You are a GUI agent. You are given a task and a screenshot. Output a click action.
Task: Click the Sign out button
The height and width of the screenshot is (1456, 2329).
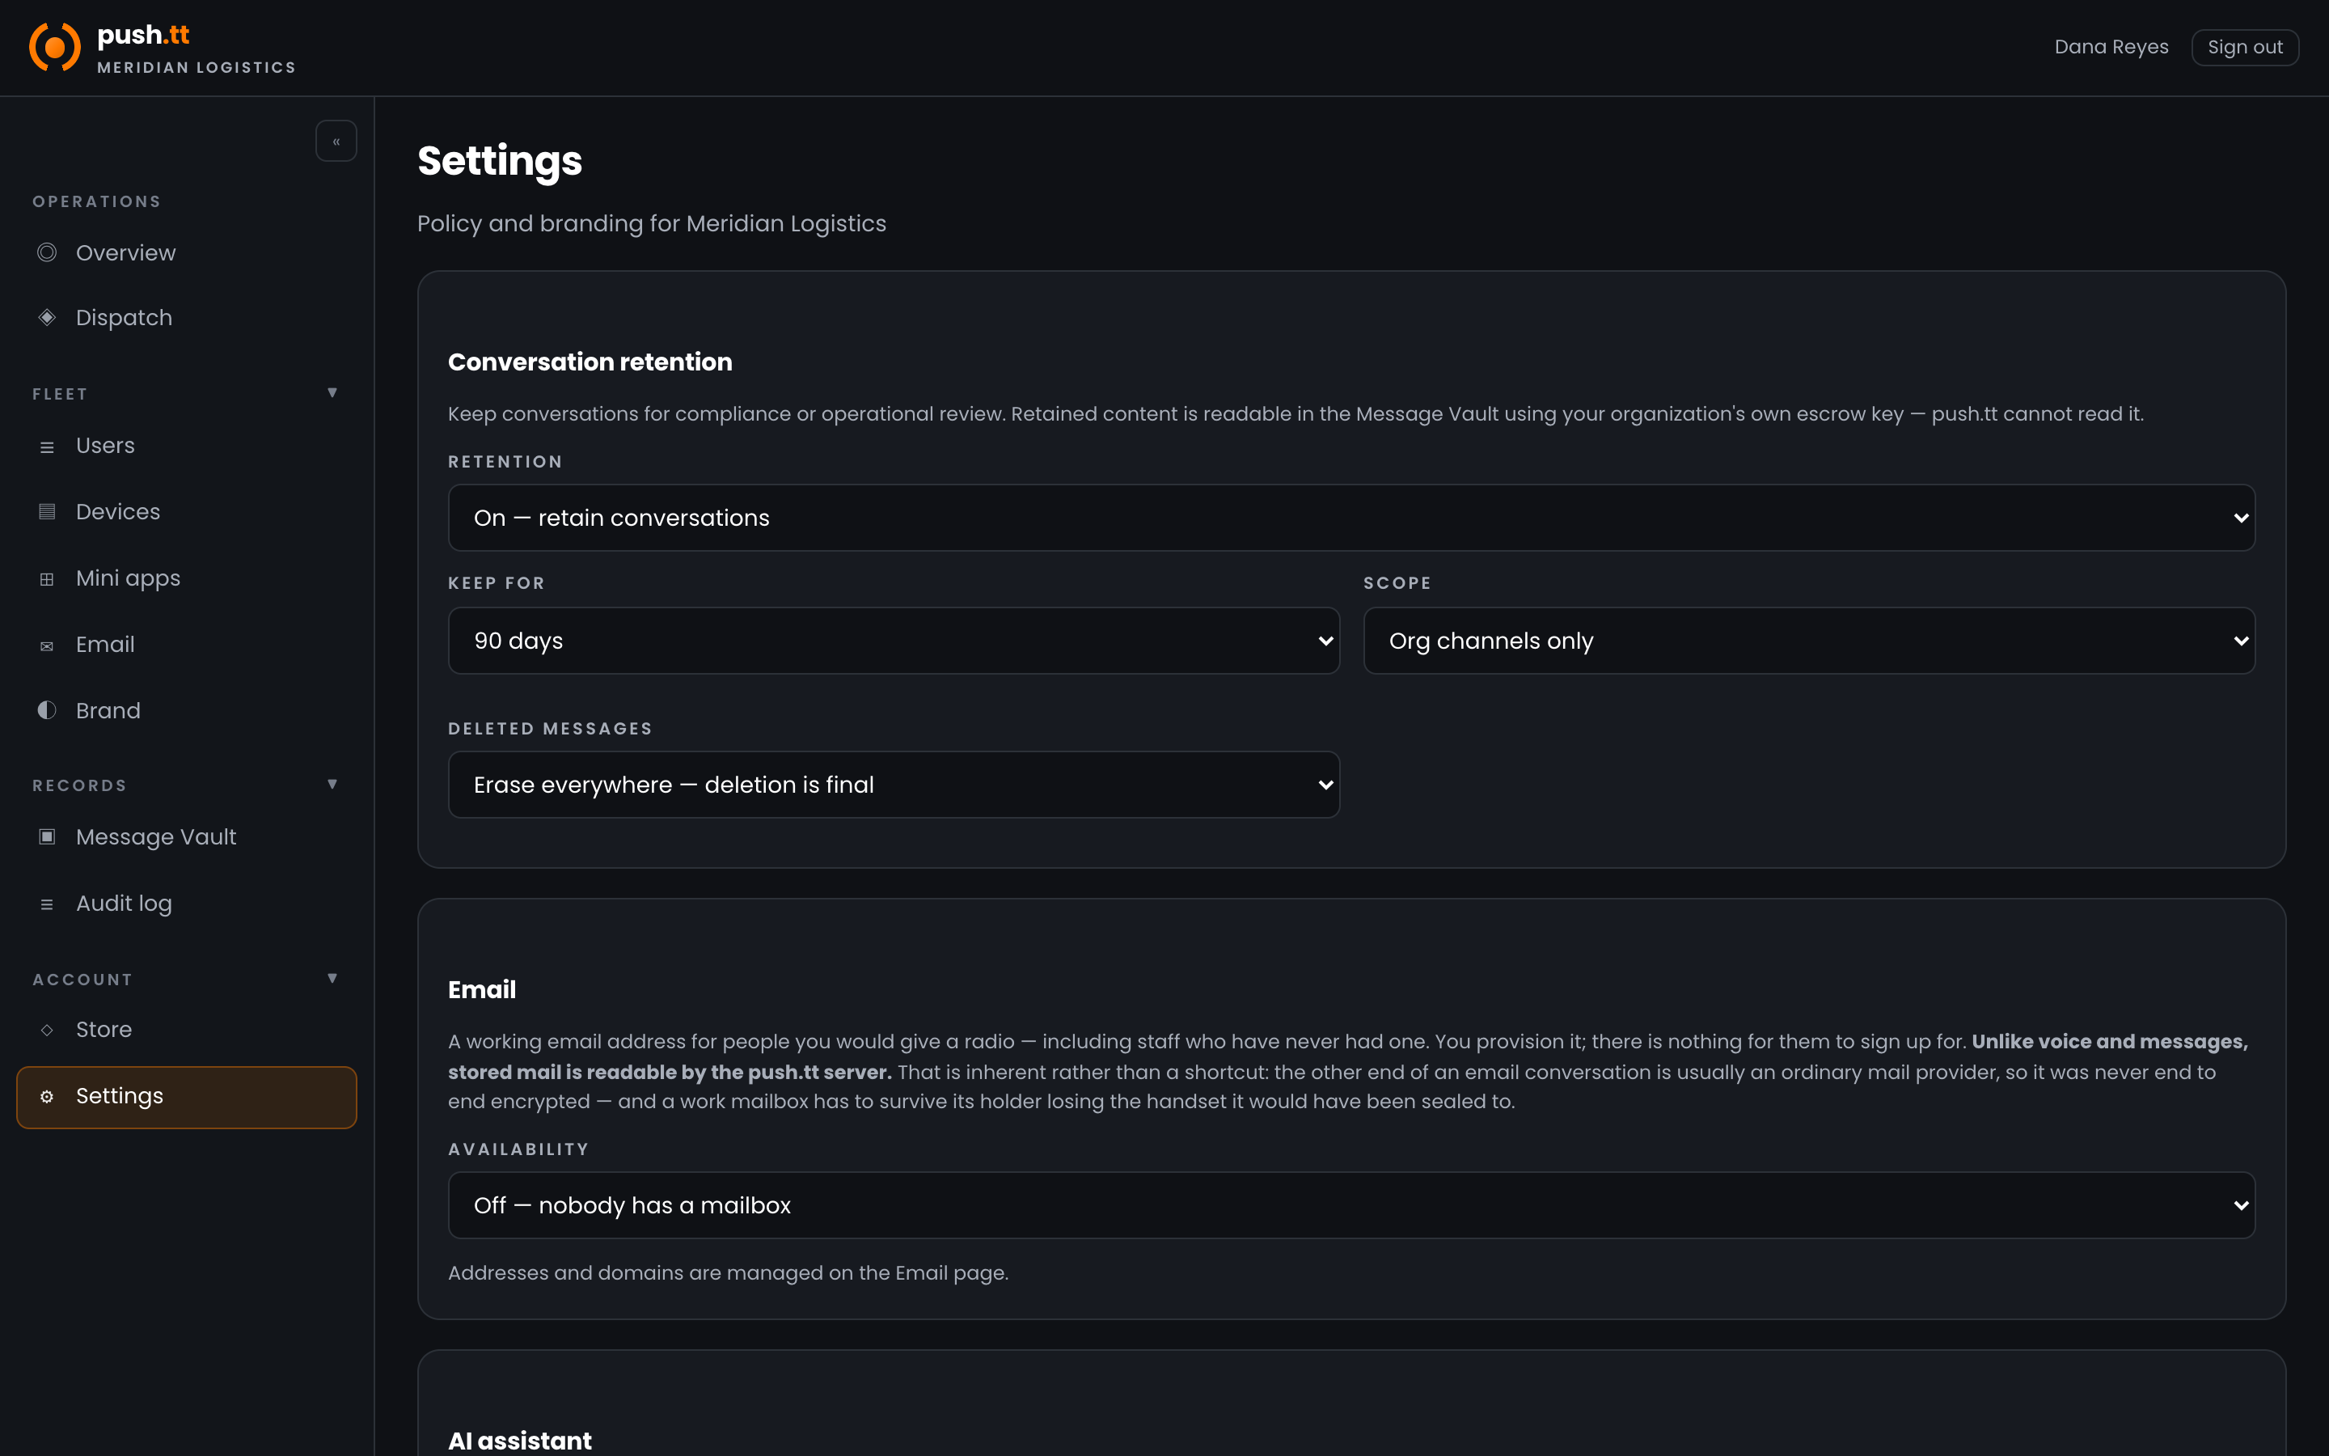click(x=2244, y=47)
